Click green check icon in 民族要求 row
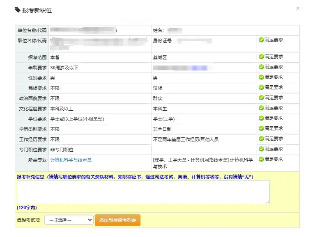Image resolution: width=315 pixels, height=237 pixels. tap(261, 88)
